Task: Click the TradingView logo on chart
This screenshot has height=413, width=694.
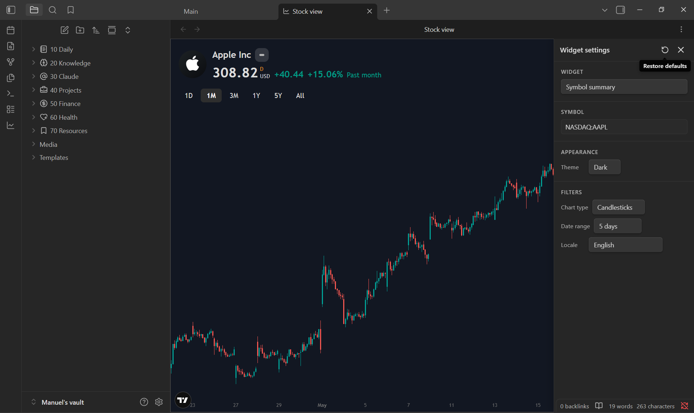Action: [183, 400]
